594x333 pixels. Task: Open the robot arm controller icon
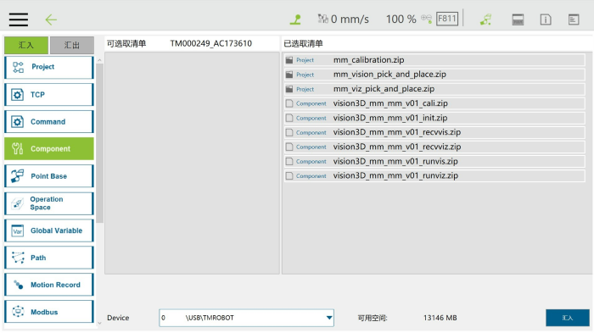486,19
